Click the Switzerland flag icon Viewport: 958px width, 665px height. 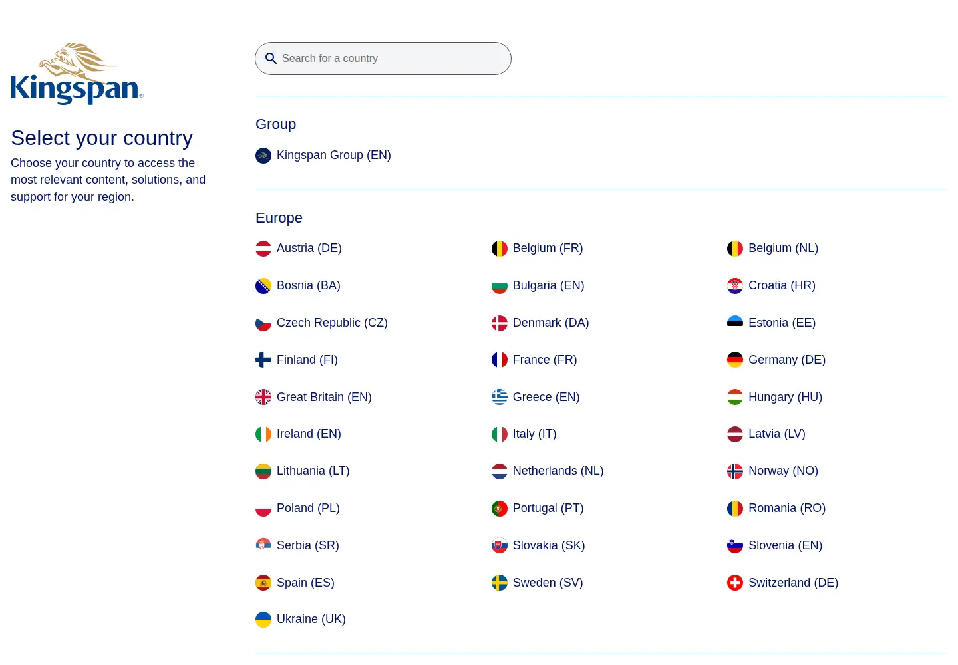pyautogui.click(x=735, y=583)
